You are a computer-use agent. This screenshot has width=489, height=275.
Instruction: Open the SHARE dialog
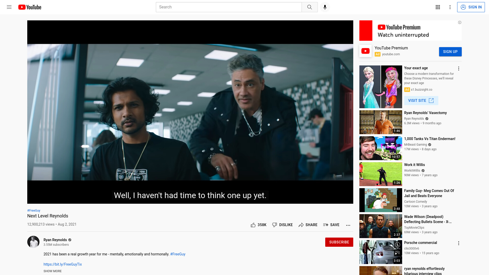coord(308,225)
